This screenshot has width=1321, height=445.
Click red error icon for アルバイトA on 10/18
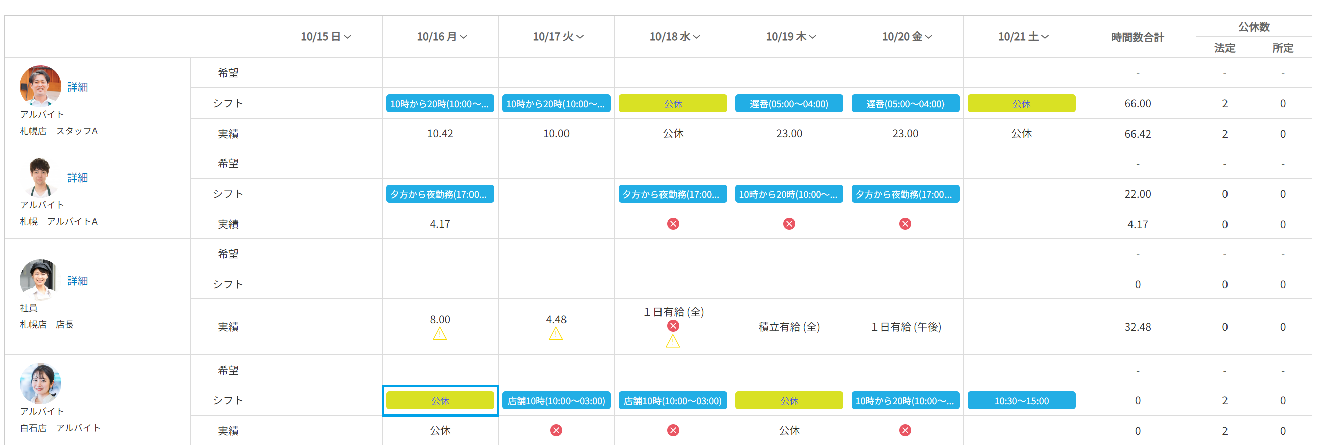[x=672, y=224]
